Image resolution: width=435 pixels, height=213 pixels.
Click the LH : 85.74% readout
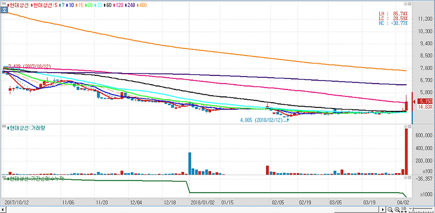click(x=393, y=13)
